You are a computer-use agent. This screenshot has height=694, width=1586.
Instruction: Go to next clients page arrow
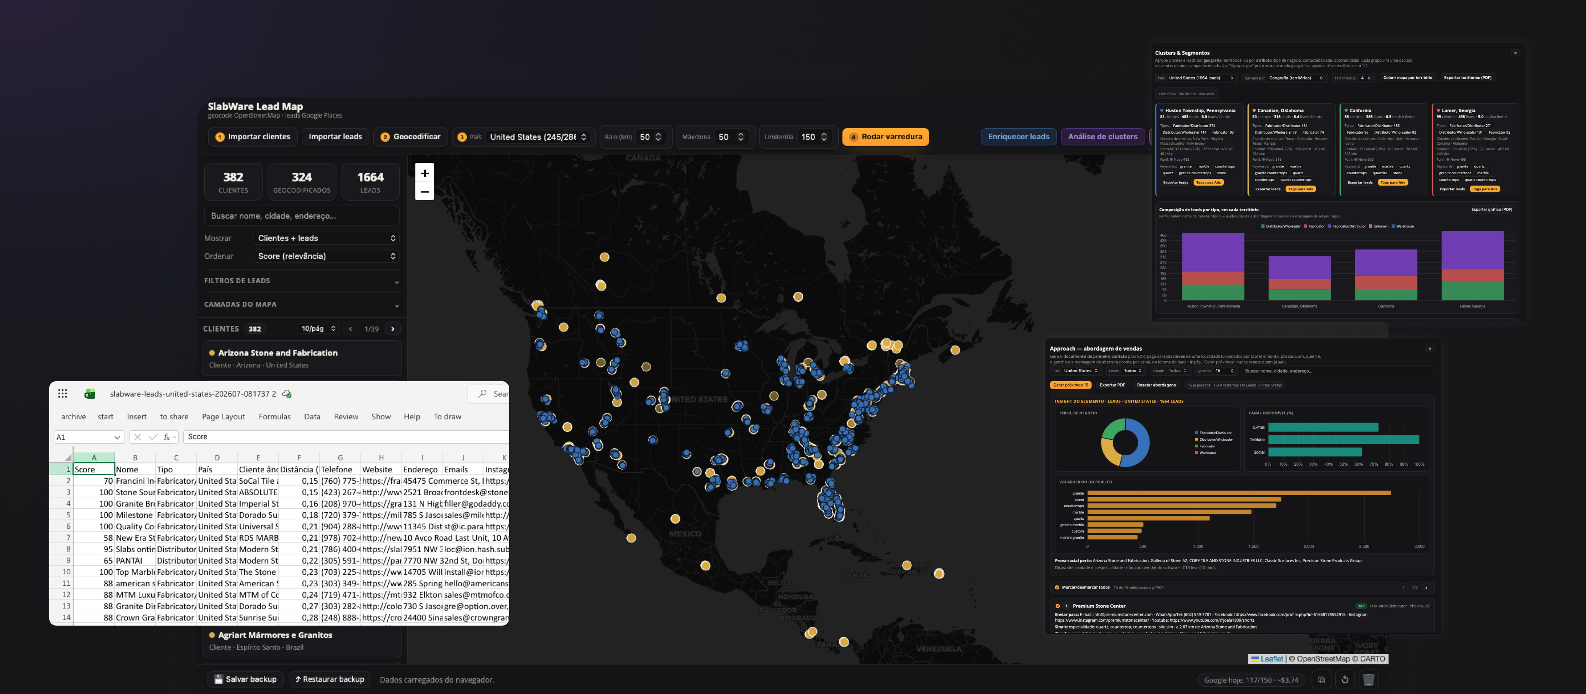coord(393,328)
